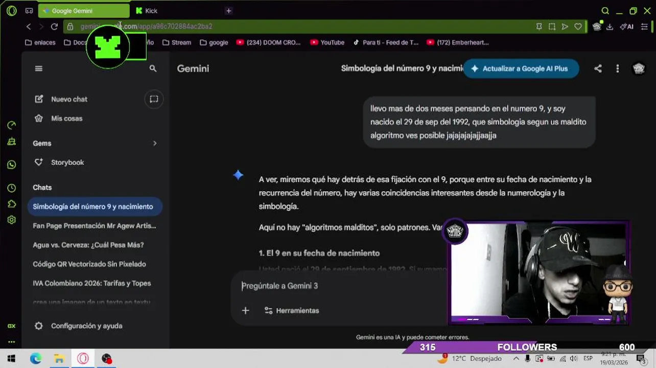The image size is (656, 368).
Task: Open the google bookmarks folder
Action: click(x=214, y=42)
